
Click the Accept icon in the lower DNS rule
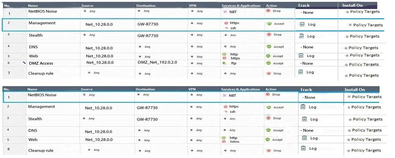coord(269,130)
